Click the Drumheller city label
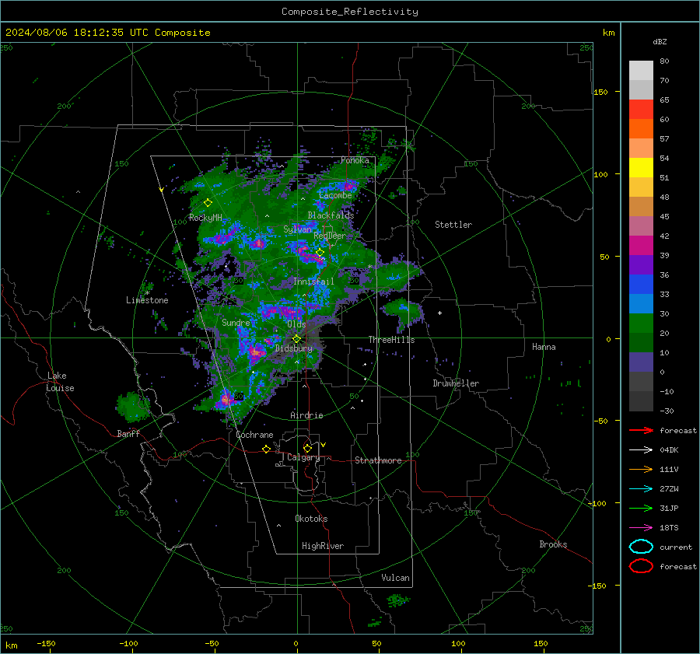 [456, 383]
